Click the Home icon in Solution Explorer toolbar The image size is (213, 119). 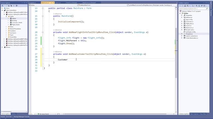[185, 6]
